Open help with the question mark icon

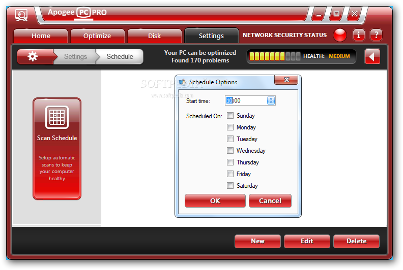coord(376,35)
